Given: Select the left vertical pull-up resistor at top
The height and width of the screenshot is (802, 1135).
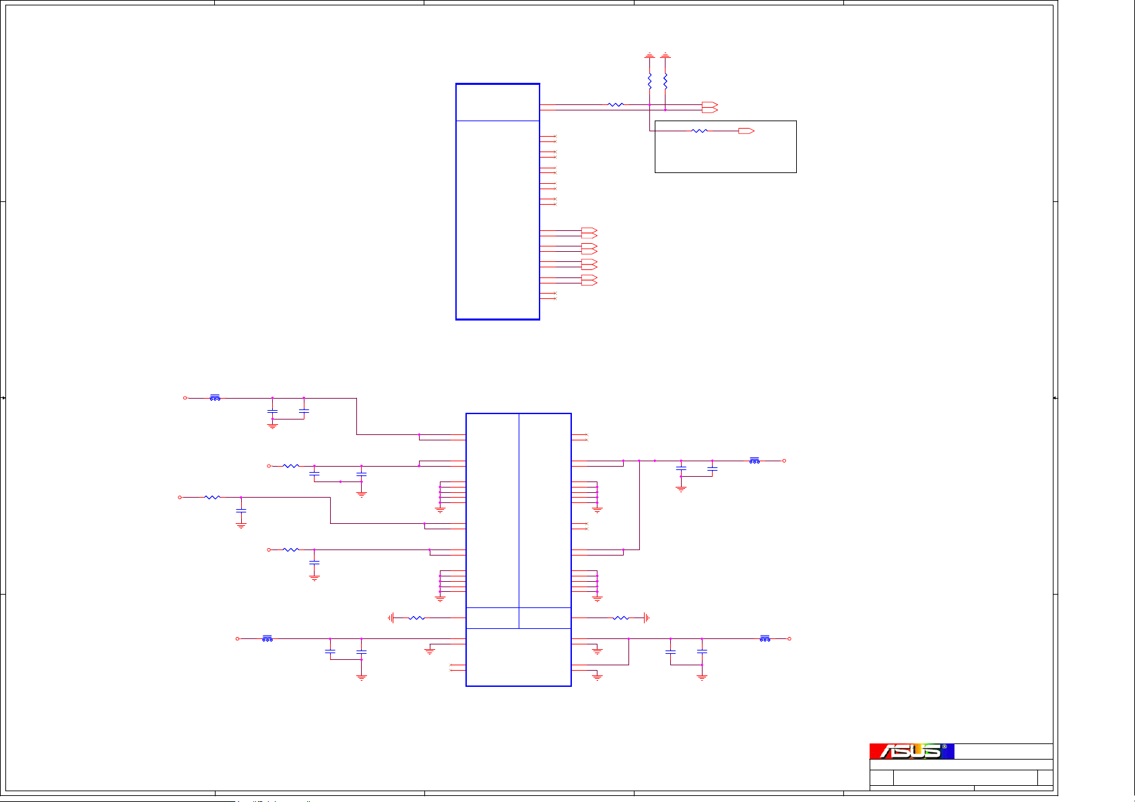Looking at the screenshot, I should 649,81.
